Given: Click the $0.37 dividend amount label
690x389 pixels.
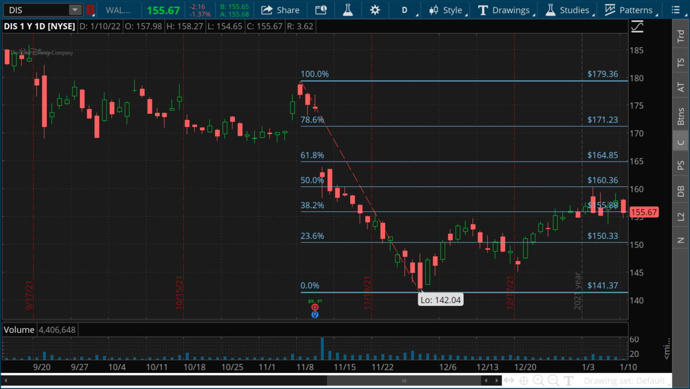Looking at the screenshot, I should pos(314,301).
